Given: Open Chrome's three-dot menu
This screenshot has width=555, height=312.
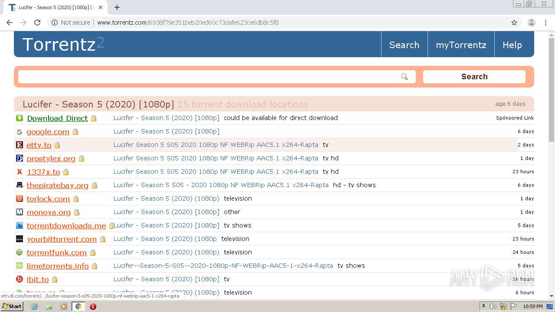Looking at the screenshot, I should [x=545, y=23].
